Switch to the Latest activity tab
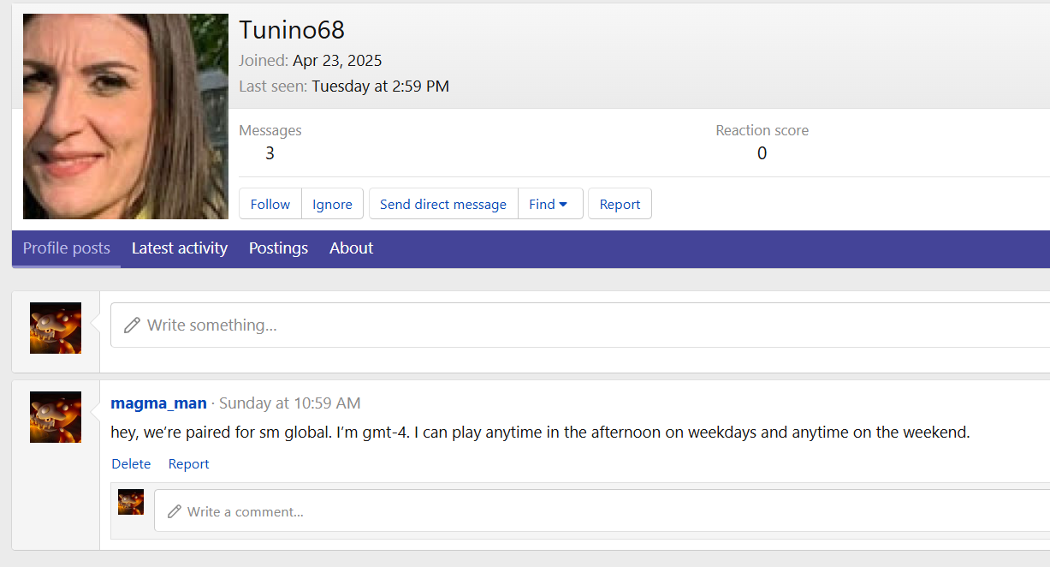Screen dimensions: 1050x567 pyautogui.click(x=180, y=248)
